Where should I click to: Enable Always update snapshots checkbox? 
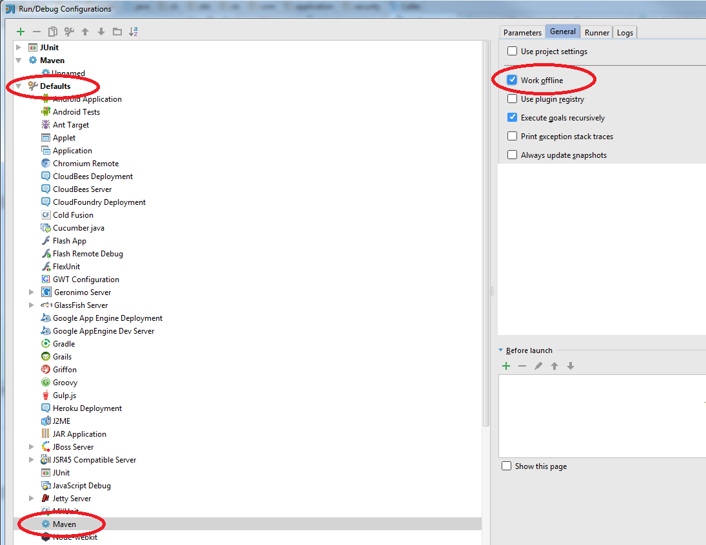click(x=512, y=155)
